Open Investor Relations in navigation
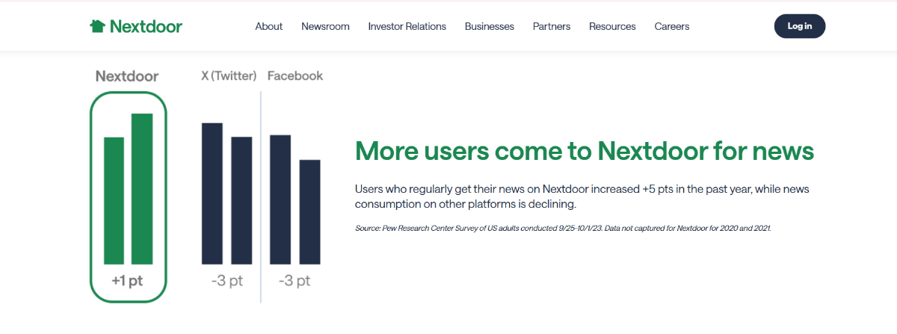897x334 pixels. (407, 26)
